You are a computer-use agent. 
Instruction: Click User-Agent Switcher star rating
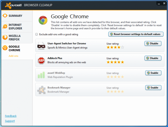point(115,47)
